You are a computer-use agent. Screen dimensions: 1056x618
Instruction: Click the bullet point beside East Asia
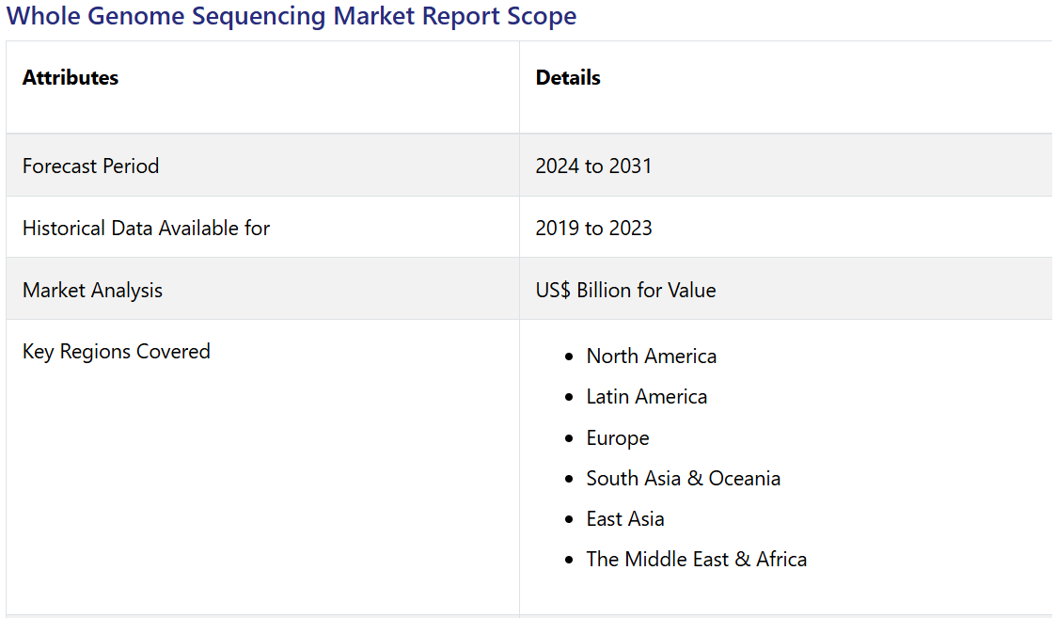coord(569,520)
